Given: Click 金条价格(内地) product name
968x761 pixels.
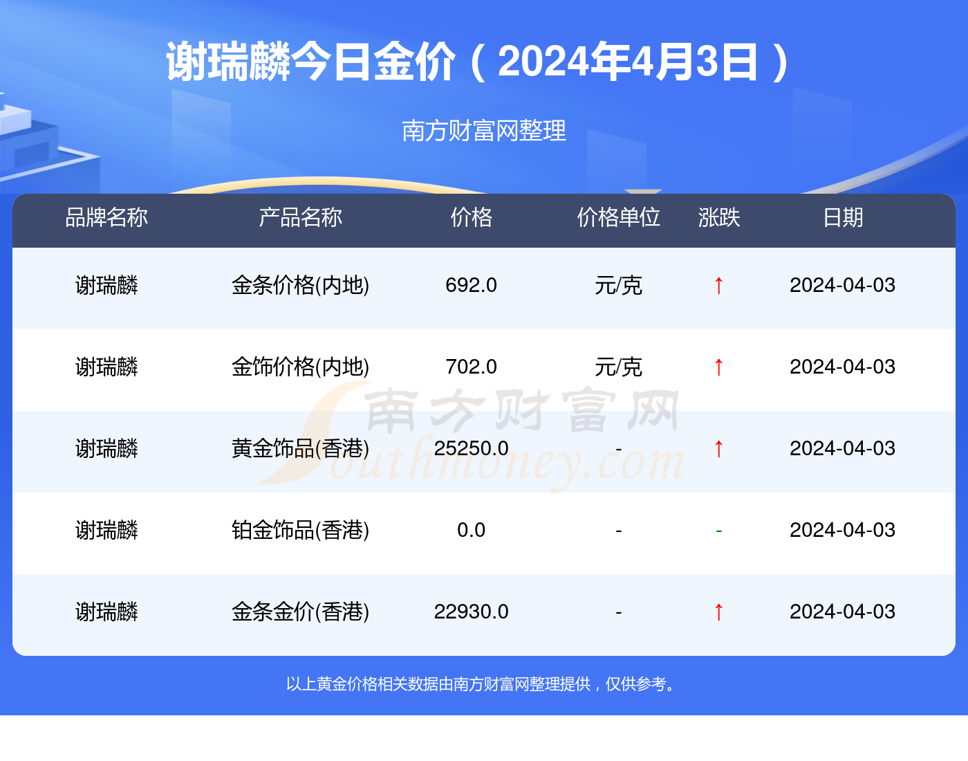Looking at the screenshot, I should click(301, 285).
